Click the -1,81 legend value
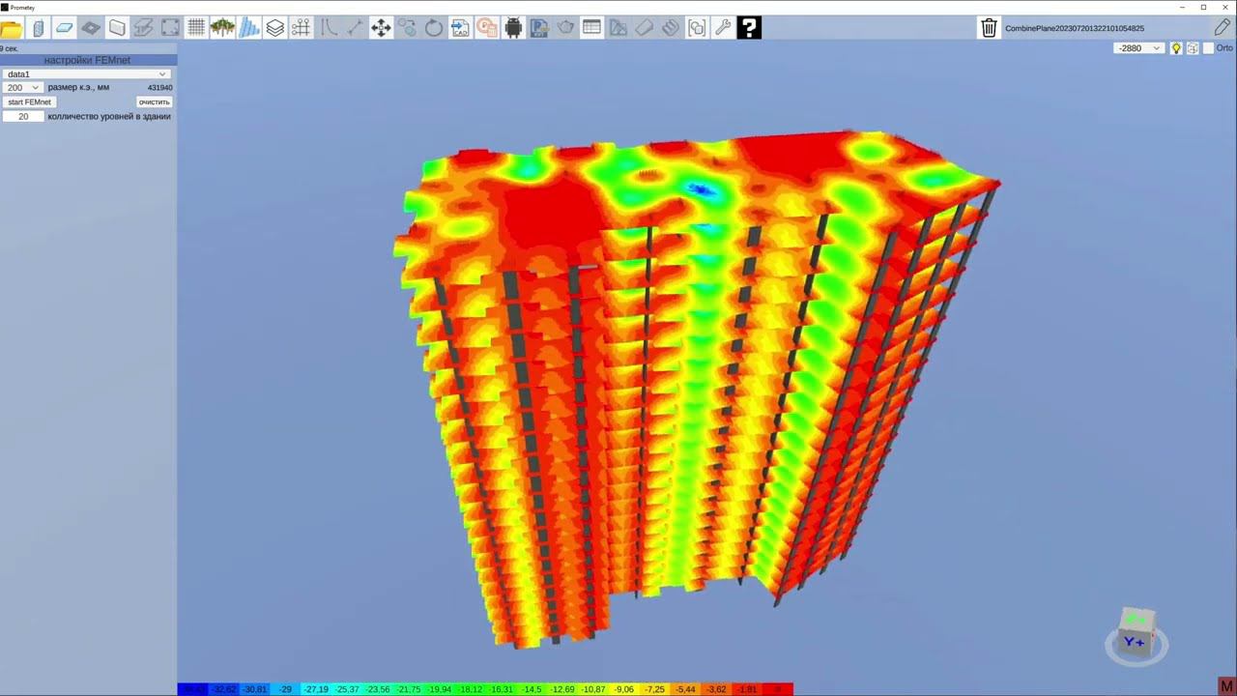The height and width of the screenshot is (696, 1237). 748,689
